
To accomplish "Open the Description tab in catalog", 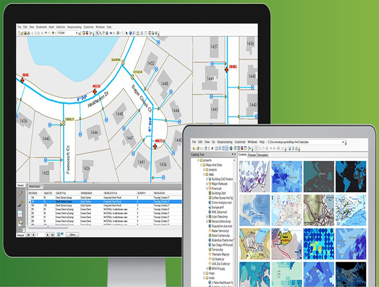I will (263, 155).
